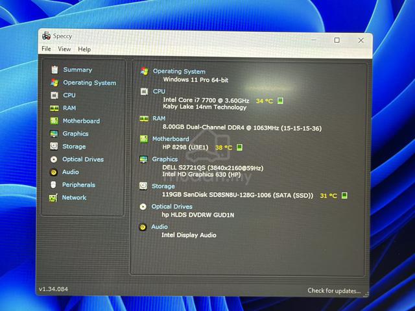Click HP 8298 (U3E1) motherboard text
Image resolution: width=415 pixels, height=311 pixels.
(x=185, y=147)
